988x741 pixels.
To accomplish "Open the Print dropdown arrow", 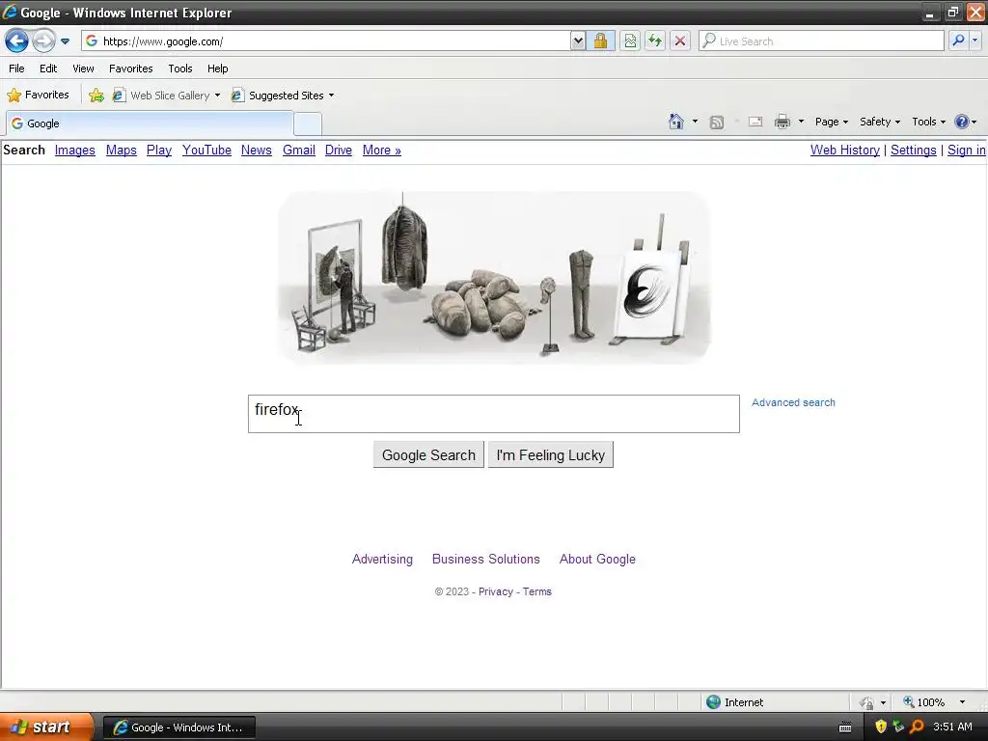I will tap(801, 122).
